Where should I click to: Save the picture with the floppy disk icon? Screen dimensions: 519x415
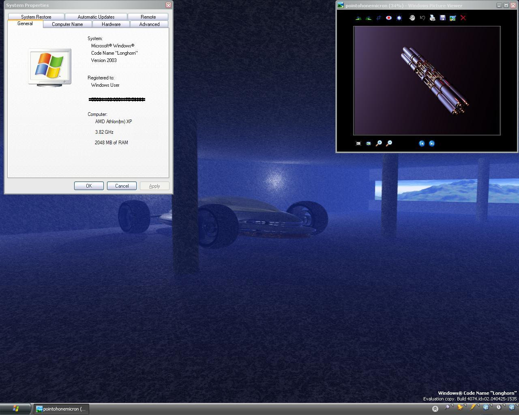pyautogui.click(x=442, y=18)
